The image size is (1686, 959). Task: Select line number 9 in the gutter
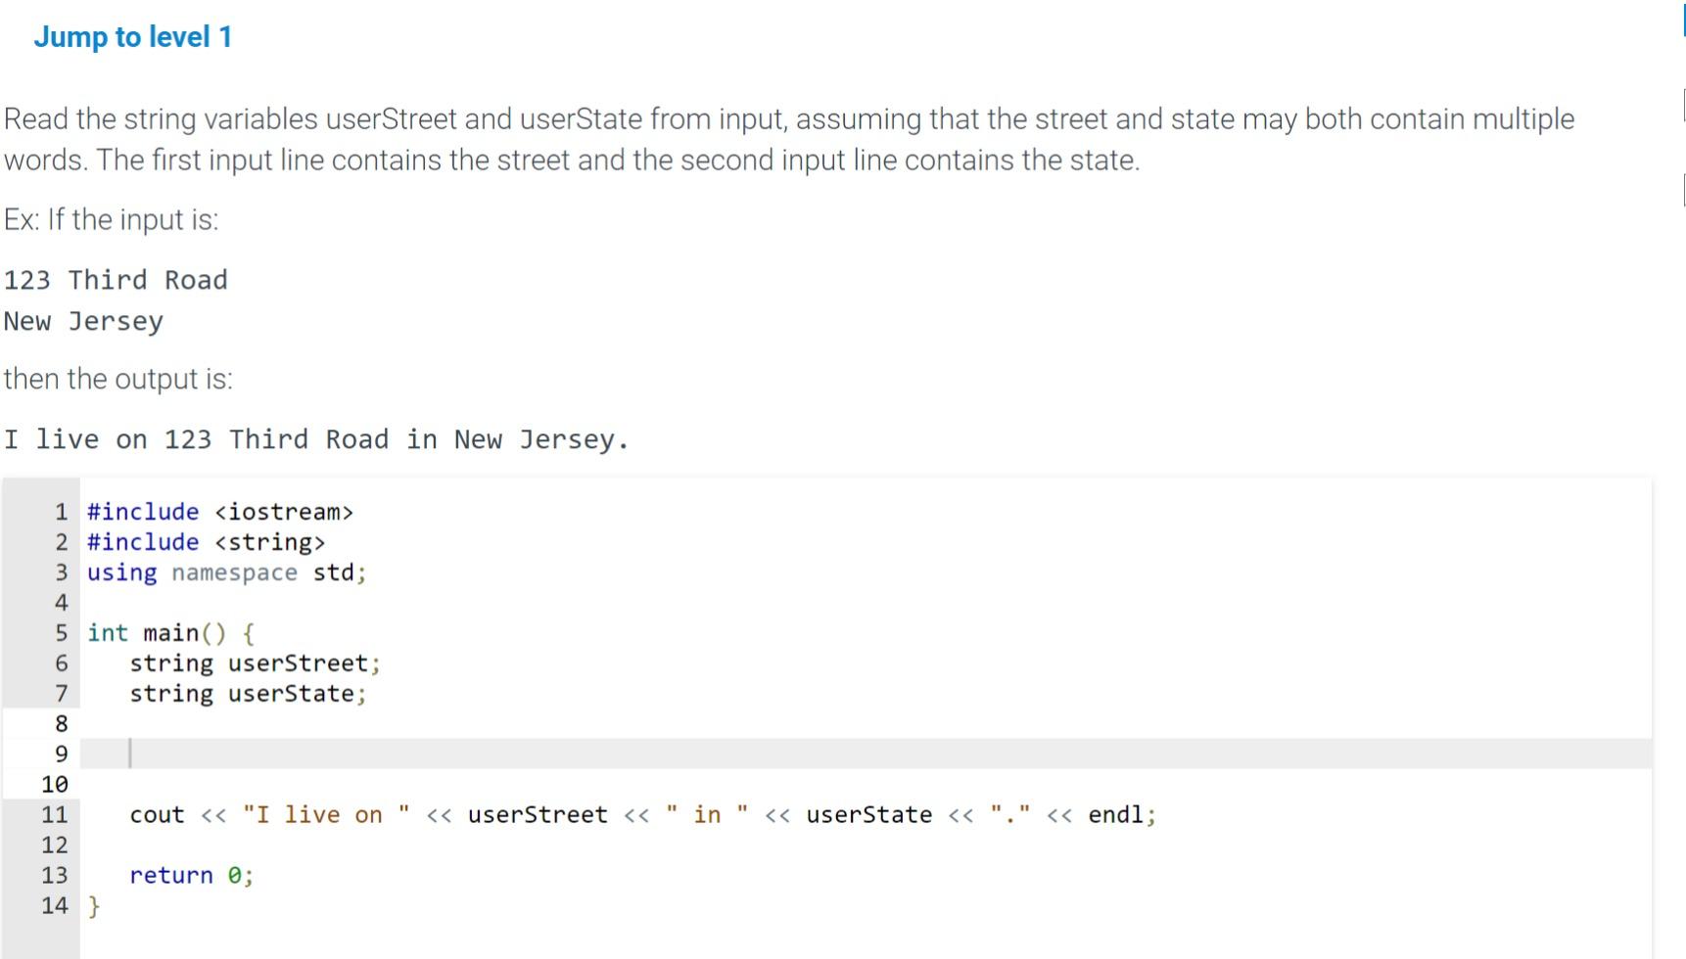point(61,753)
